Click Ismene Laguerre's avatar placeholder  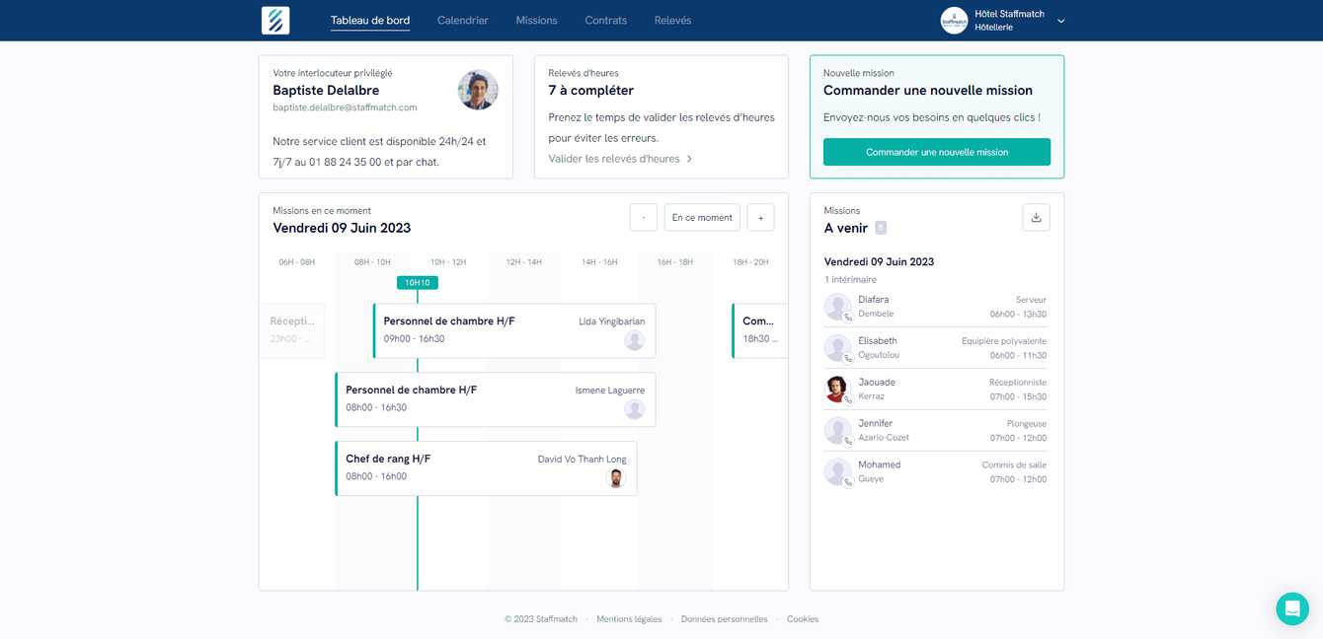[x=635, y=408]
